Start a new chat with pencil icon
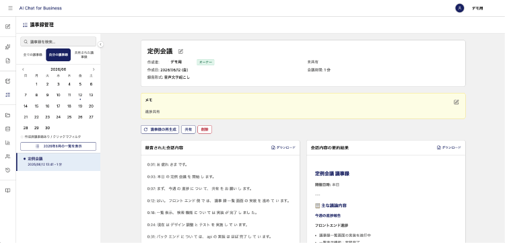The width and height of the screenshot is (505, 243). pyautogui.click(x=7, y=26)
